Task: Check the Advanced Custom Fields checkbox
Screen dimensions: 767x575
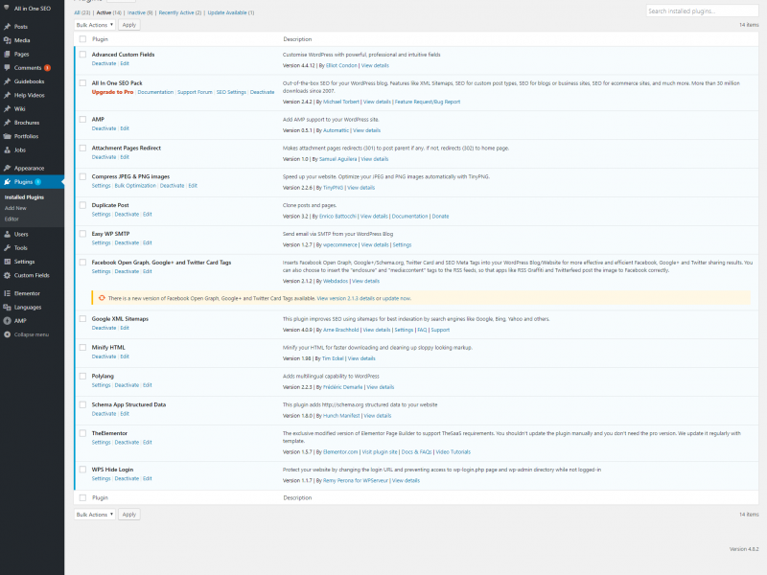Action: click(82, 55)
